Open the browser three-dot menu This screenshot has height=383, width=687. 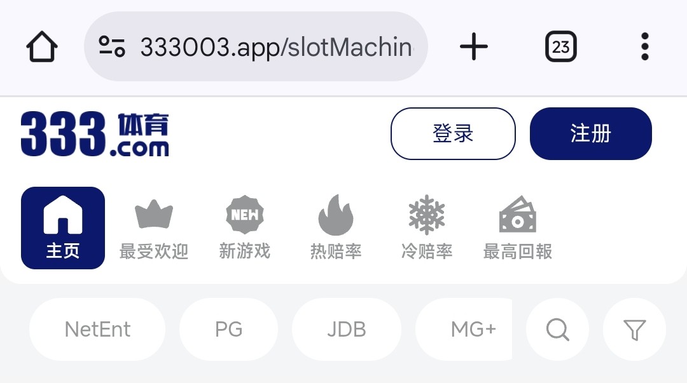click(x=644, y=46)
